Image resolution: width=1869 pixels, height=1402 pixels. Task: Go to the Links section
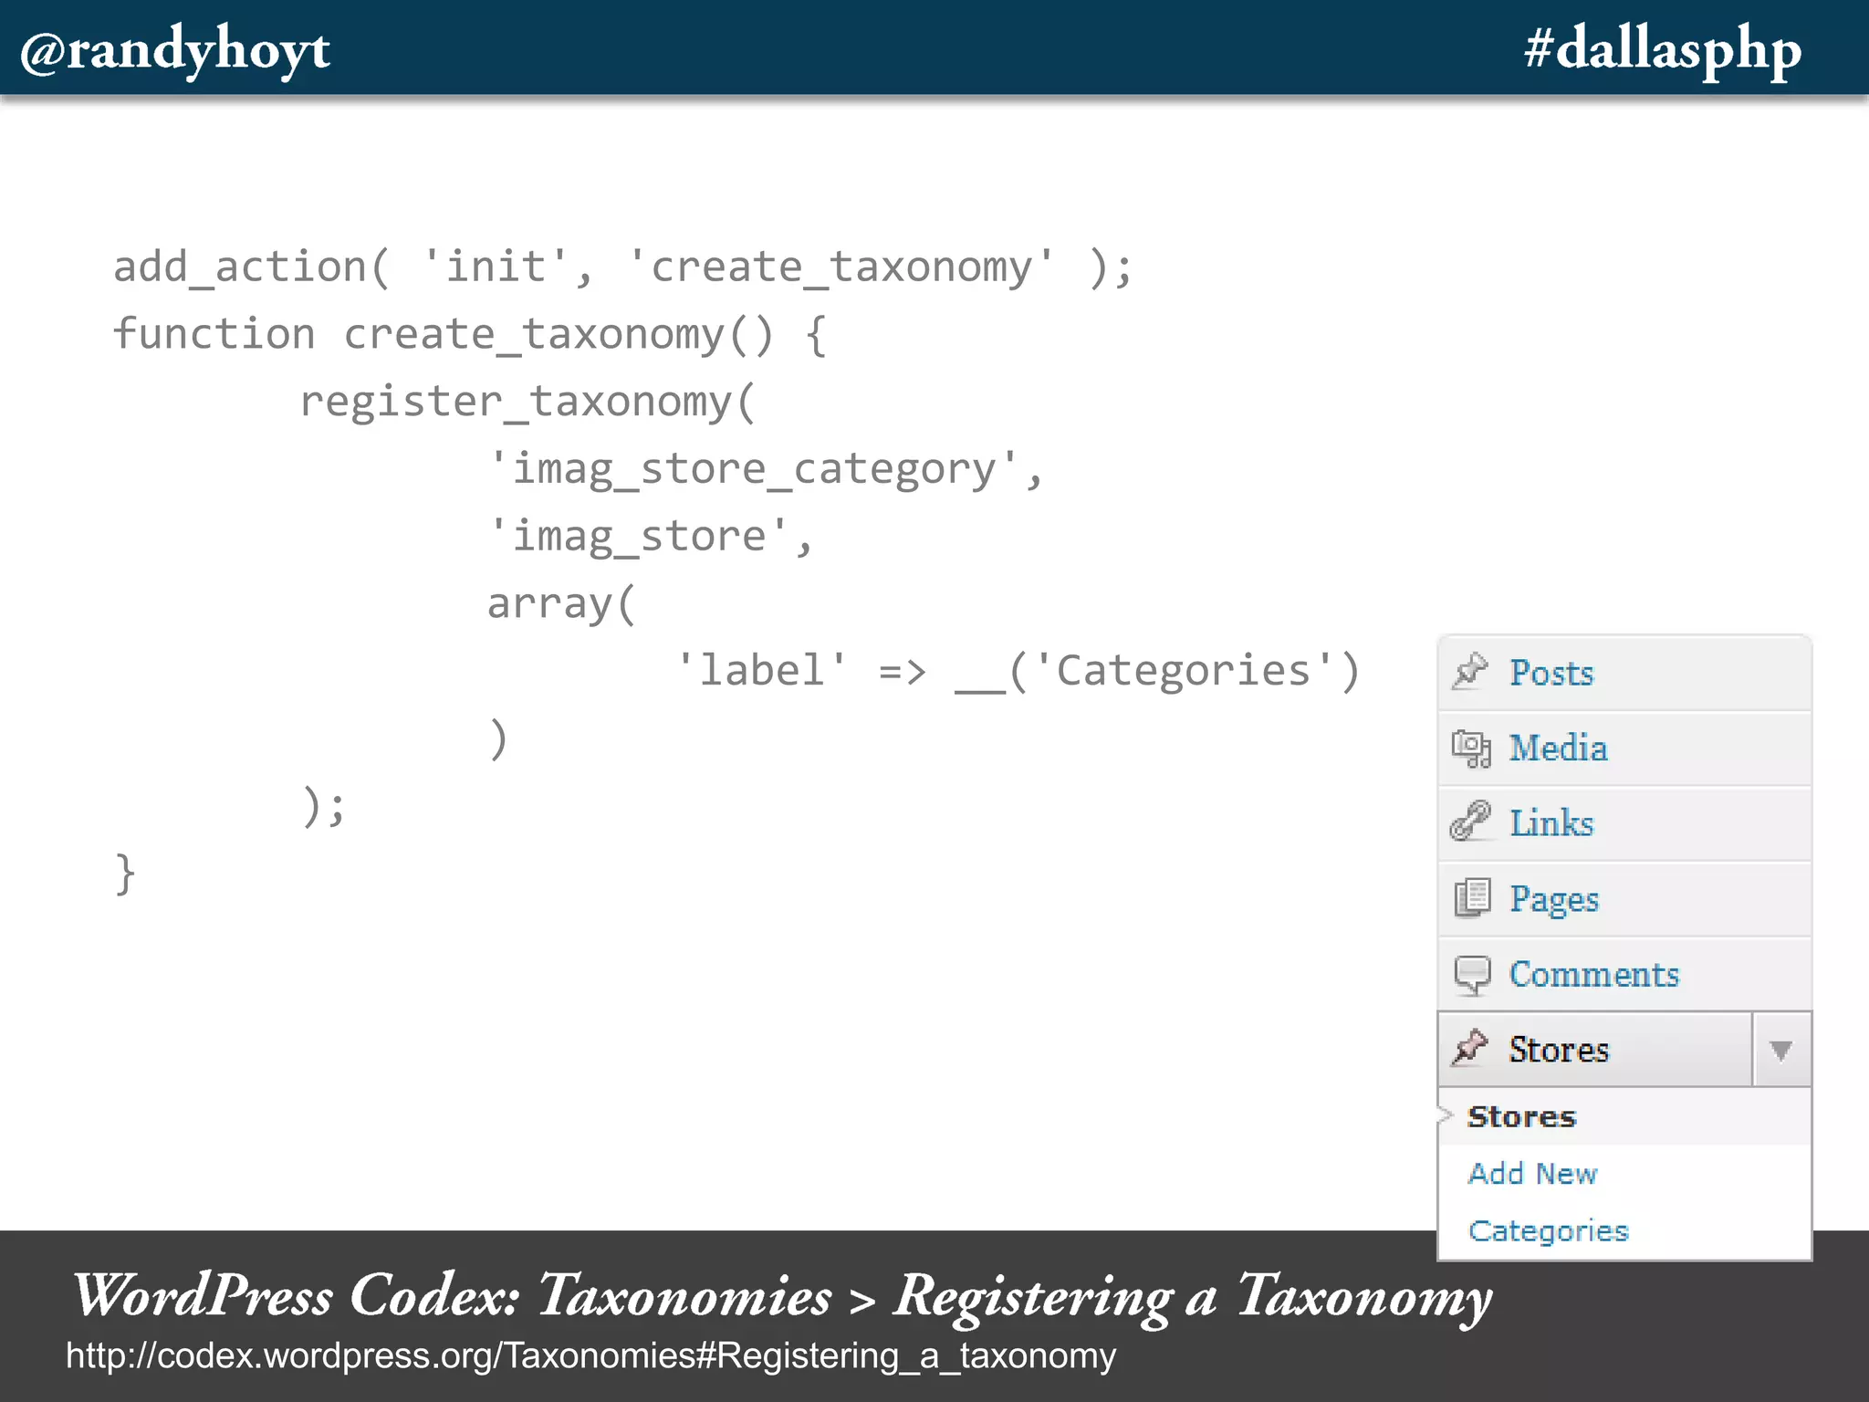(x=1551, y=823)
